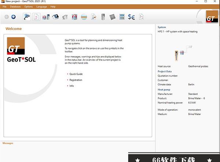This screenshot has width=220, height=162.
Task: Click the Heat pump heading
Action: point(164,89)
